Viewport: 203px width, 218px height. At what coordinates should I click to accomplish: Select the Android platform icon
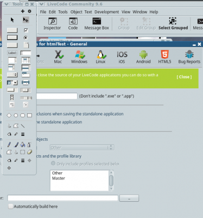tap(143, 57)
